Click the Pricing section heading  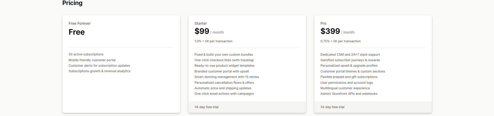72,3
